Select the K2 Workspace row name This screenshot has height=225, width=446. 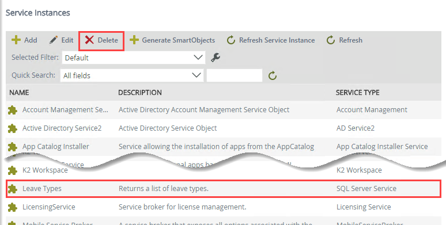click(45, 170)
